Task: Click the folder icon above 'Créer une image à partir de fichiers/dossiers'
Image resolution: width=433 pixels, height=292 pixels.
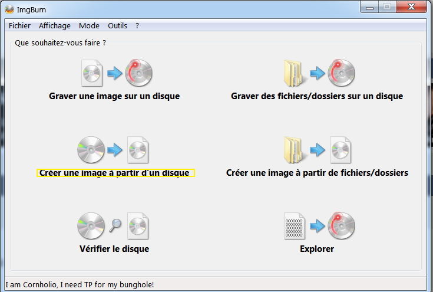Action: pos(295,150)
